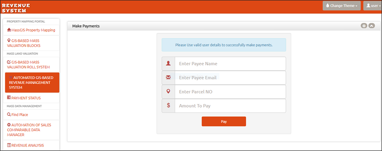This screenshot has width=382, height=151.
Task: Click the person icon beside Payee Name
Action: click(x=168, y=64)
